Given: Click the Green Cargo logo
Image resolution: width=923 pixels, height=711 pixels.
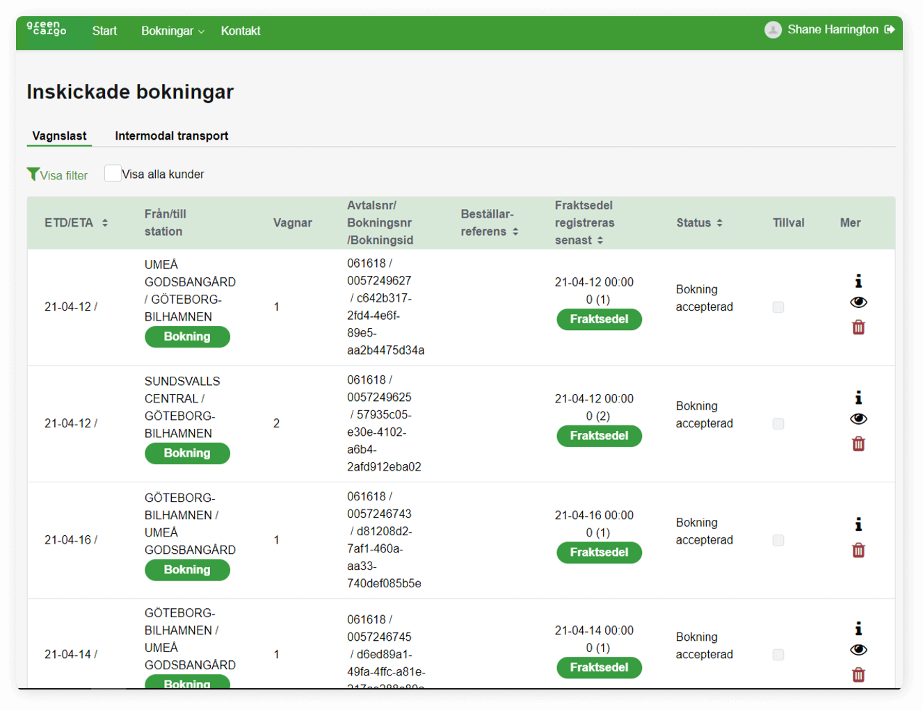Looking at the screenshot, I should tap(45, 30).
